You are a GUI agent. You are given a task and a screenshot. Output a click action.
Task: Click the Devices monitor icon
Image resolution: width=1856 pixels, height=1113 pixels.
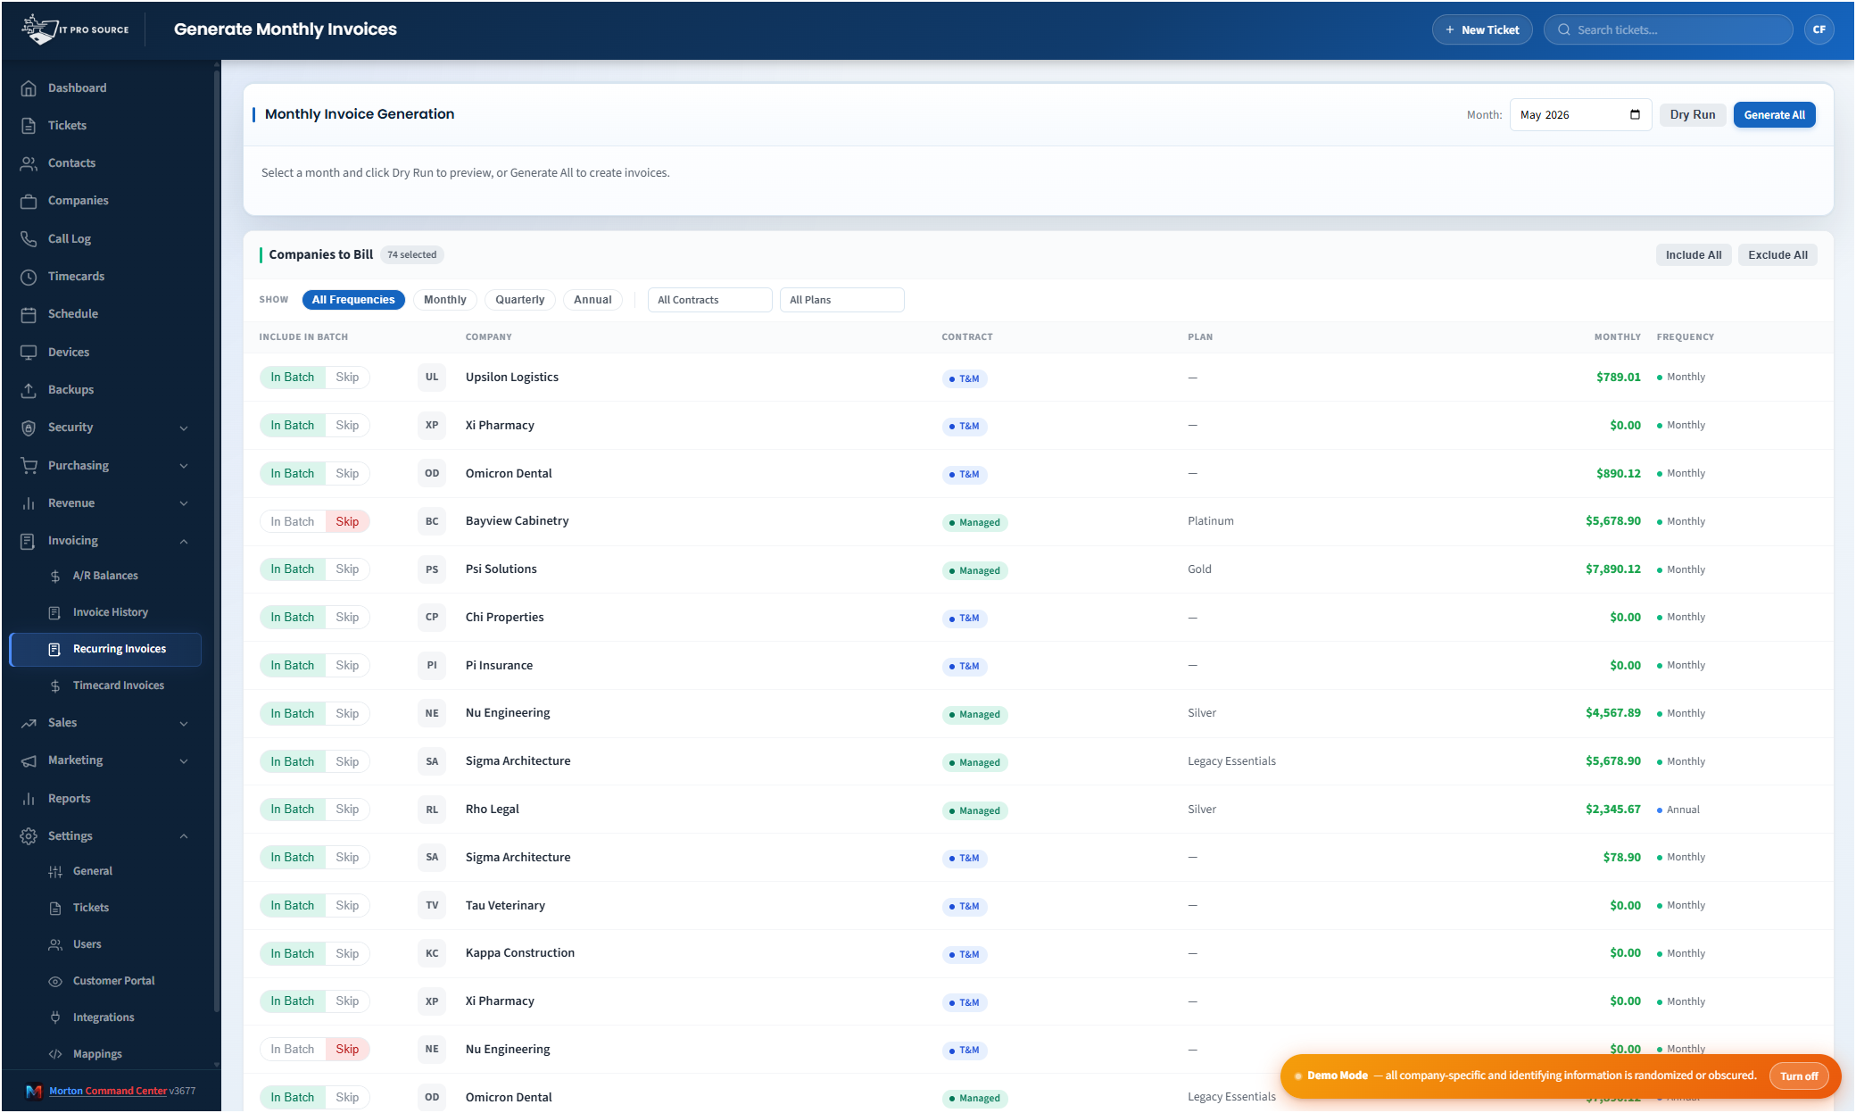[29, 353]
